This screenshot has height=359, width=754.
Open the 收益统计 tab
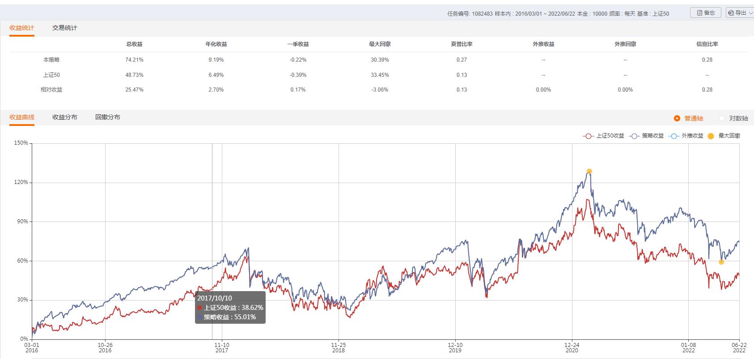[x=22, y=28]
